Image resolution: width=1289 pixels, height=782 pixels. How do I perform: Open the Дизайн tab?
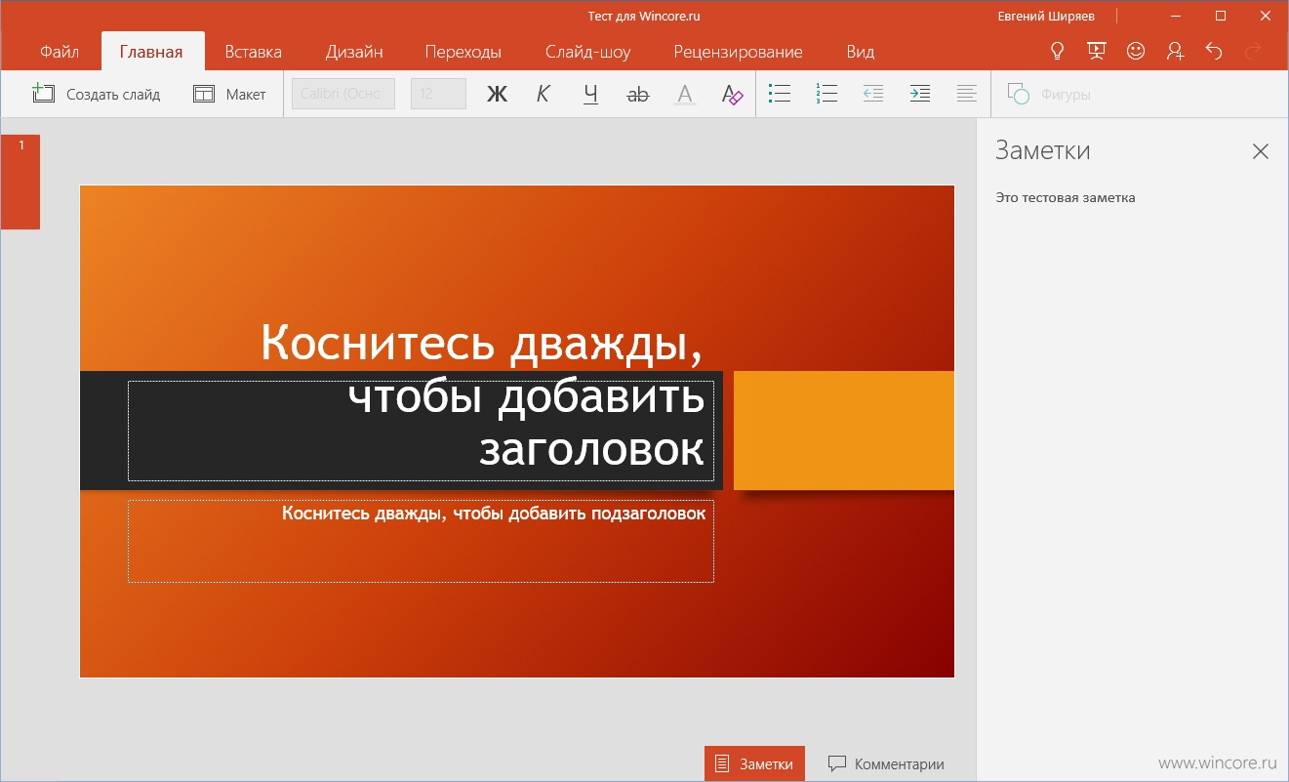point(354,52)
